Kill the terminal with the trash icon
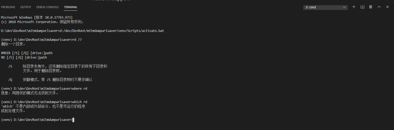 pyautogui.click(x=371, y=7)
